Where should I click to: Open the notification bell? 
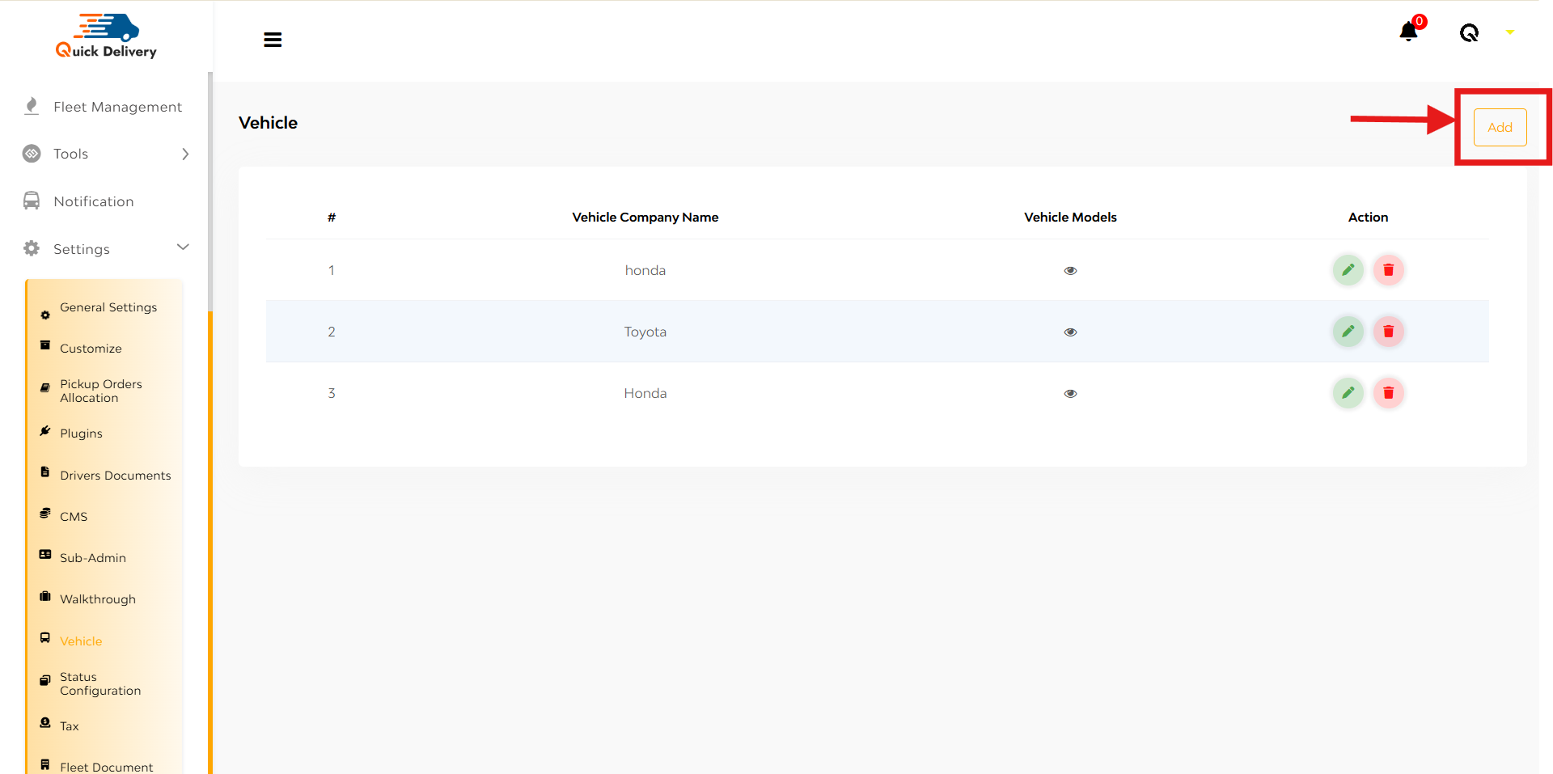[1408, 32]
